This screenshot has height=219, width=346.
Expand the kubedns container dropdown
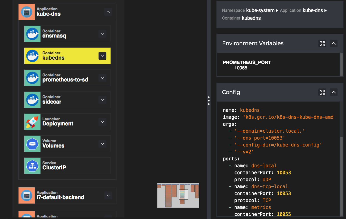coord(102,56)
